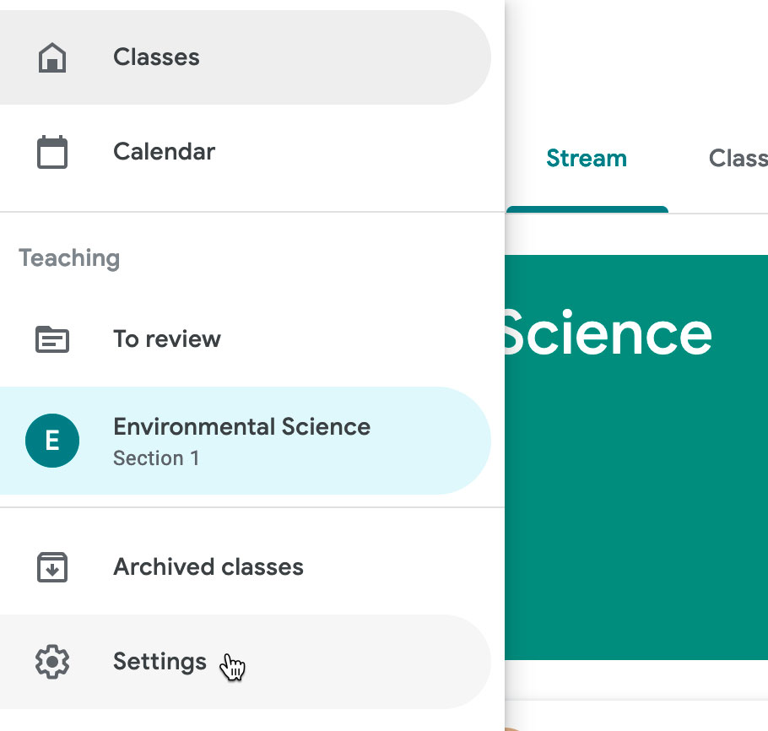
Task: Click the highlighted Environmental Science entry
Action: pos(241,426)
